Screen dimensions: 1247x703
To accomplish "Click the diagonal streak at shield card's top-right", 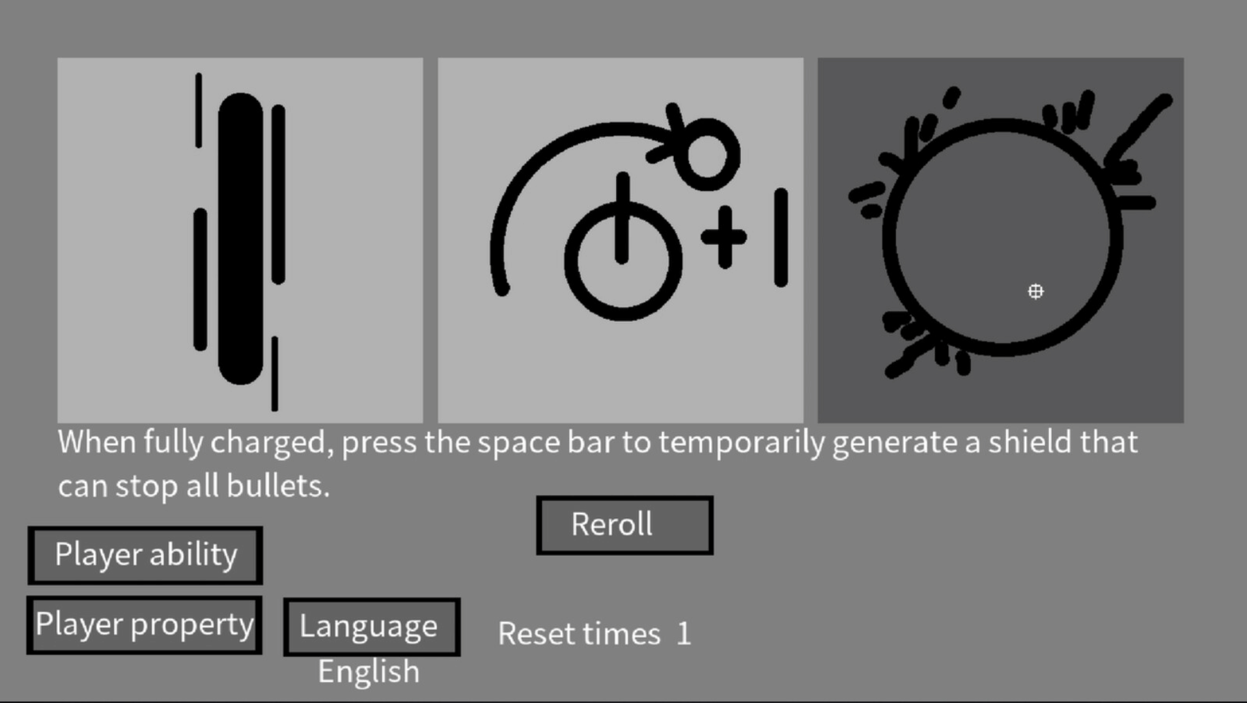I will point(1140,129).
